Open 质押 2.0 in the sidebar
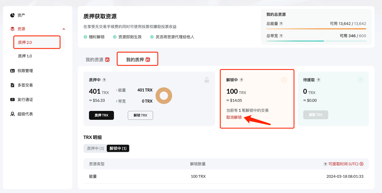 click(25, 42)
